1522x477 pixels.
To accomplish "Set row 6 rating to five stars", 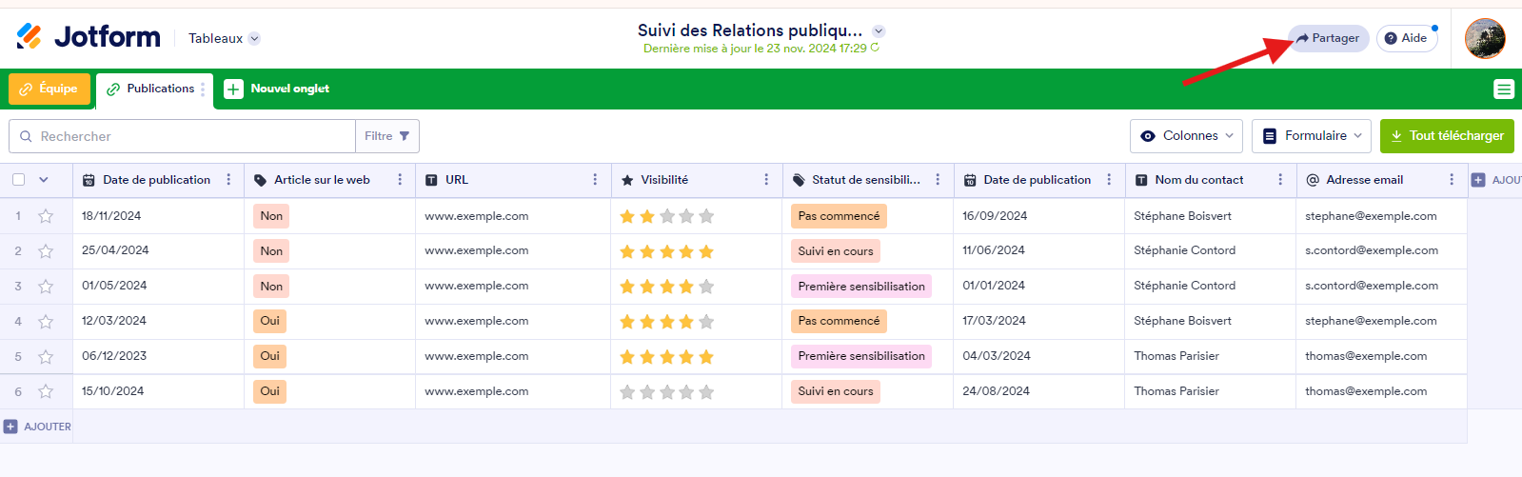I will (706, 391).
